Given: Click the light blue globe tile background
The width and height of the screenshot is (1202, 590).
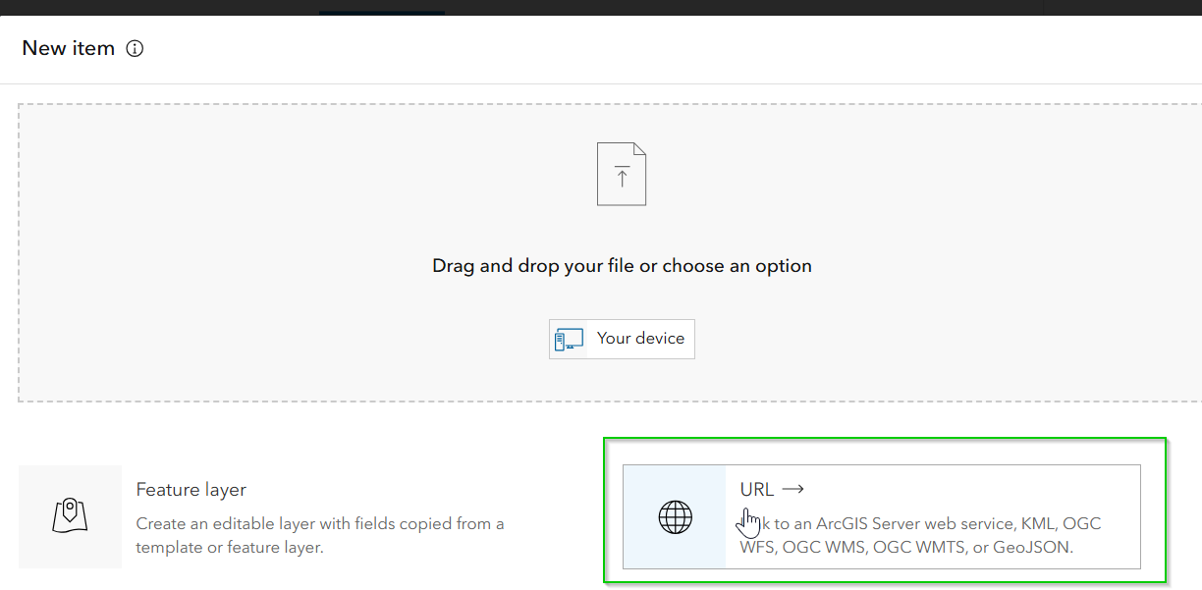Looking at the screenshot, I should [675, 516].
